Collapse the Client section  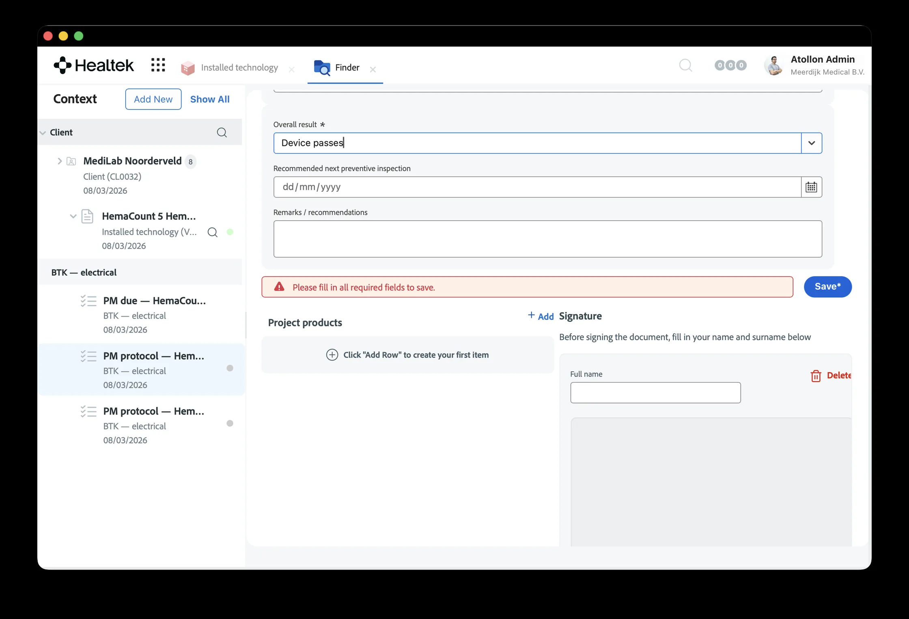coord(43,133)
